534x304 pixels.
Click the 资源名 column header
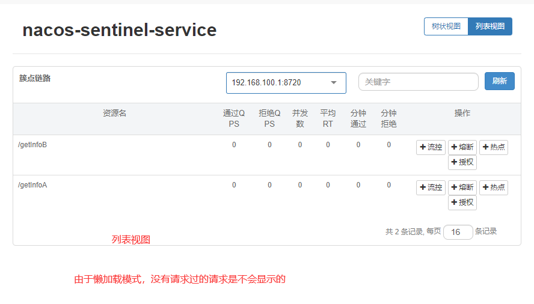pyautogui.click(x=114, y=113)
